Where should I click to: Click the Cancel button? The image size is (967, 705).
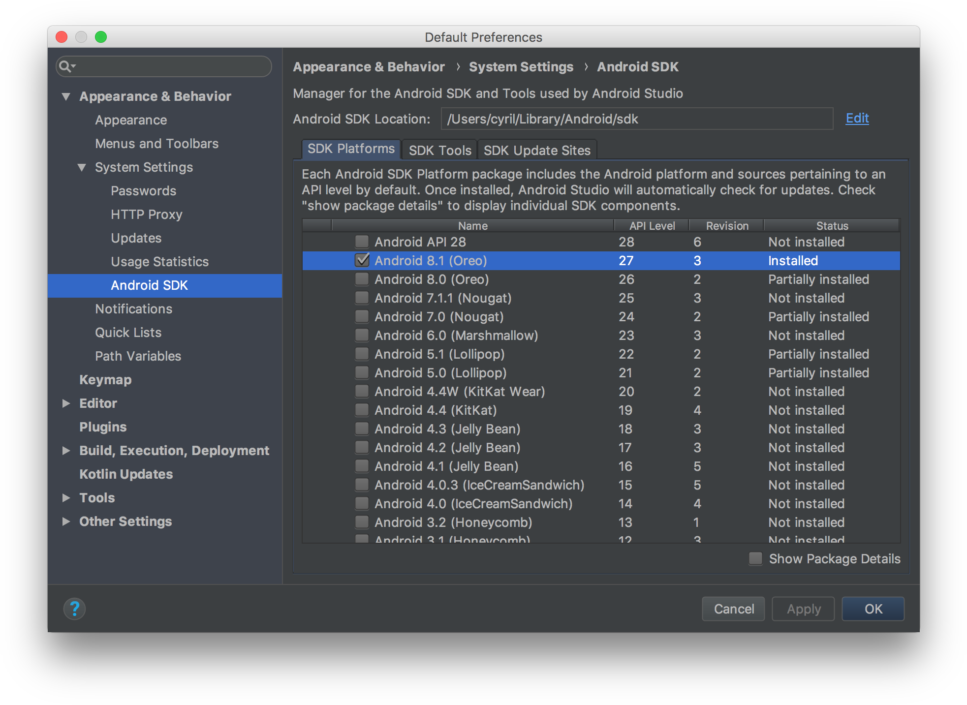tap(733, 609)
